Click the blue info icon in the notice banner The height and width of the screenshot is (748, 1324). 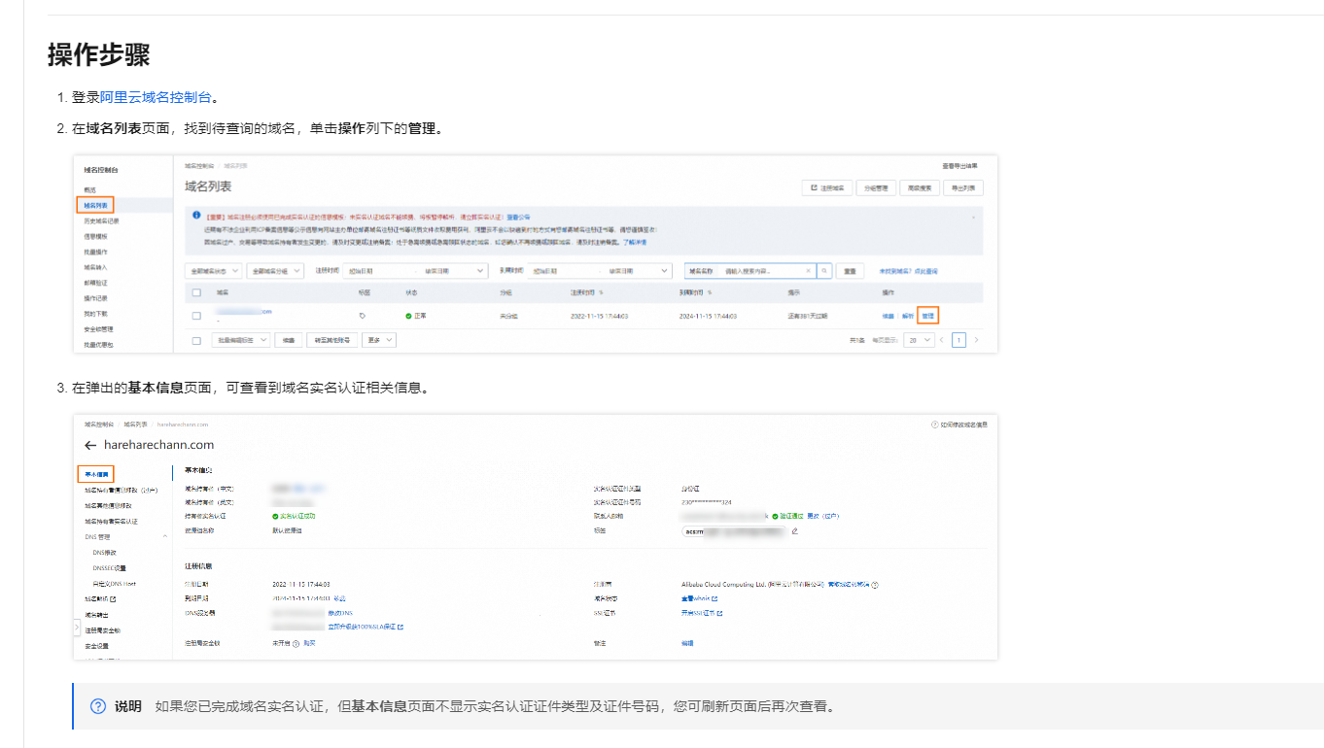tap(196, 215)
